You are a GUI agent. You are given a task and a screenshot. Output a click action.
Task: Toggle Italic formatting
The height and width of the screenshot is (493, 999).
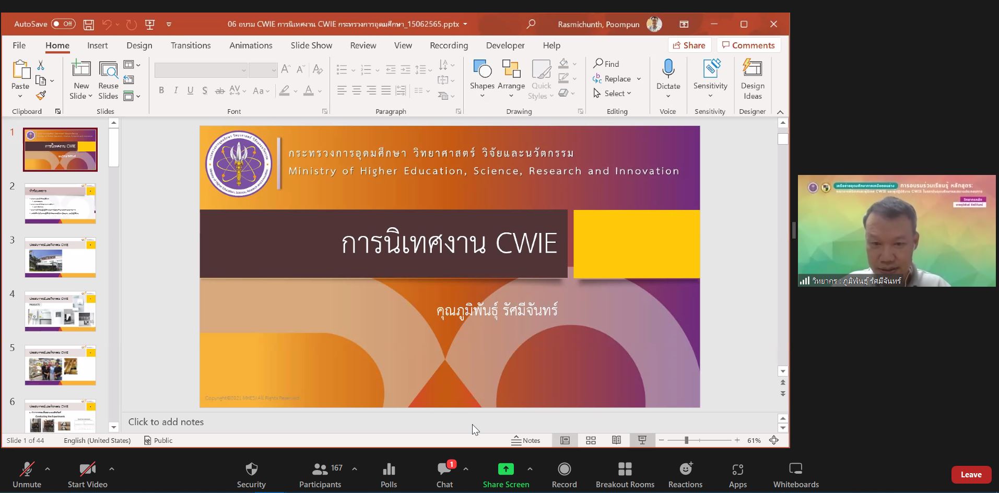tap(176, 91)
